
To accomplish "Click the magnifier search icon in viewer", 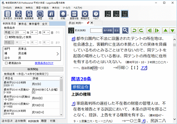I will tap(125, 30).
